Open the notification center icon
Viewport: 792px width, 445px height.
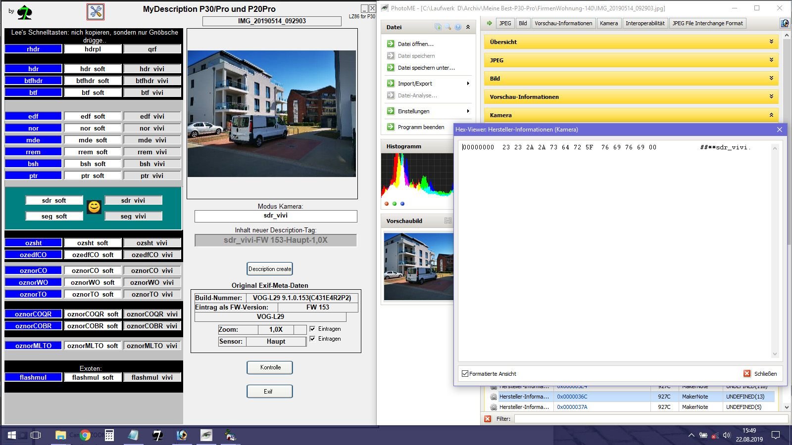pos(776,435)
